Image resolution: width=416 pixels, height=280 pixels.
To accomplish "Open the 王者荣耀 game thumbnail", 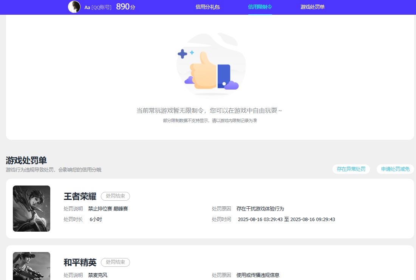I will [32, 209].
